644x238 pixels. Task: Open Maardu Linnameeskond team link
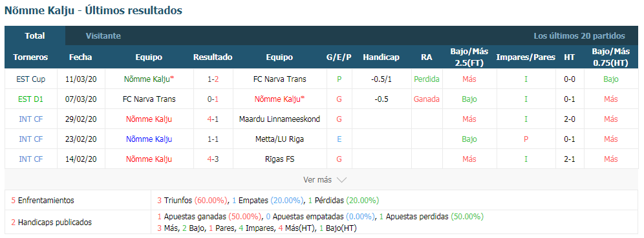pos(280,119)
